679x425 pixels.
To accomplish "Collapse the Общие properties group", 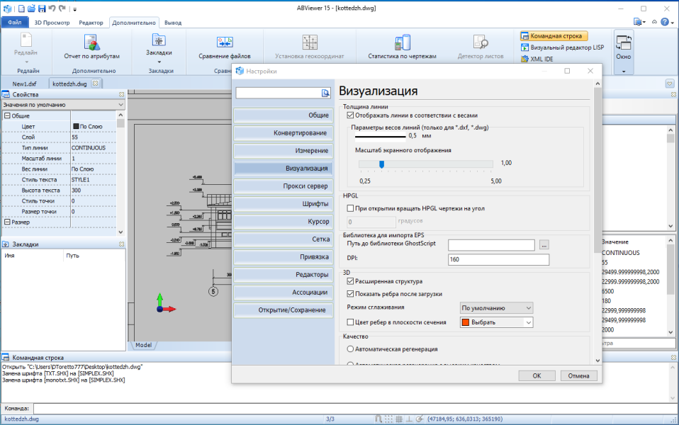I will click(7, 116).
